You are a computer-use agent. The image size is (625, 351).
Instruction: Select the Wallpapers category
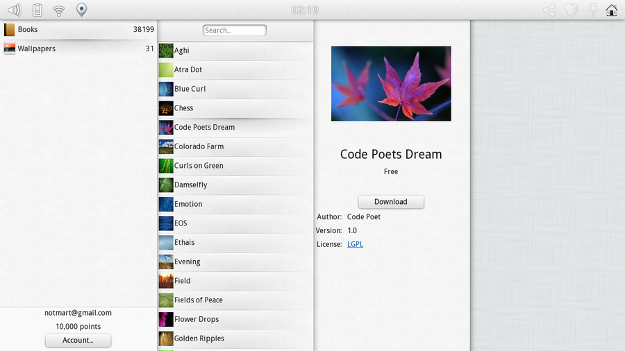(x=78, y=49)
